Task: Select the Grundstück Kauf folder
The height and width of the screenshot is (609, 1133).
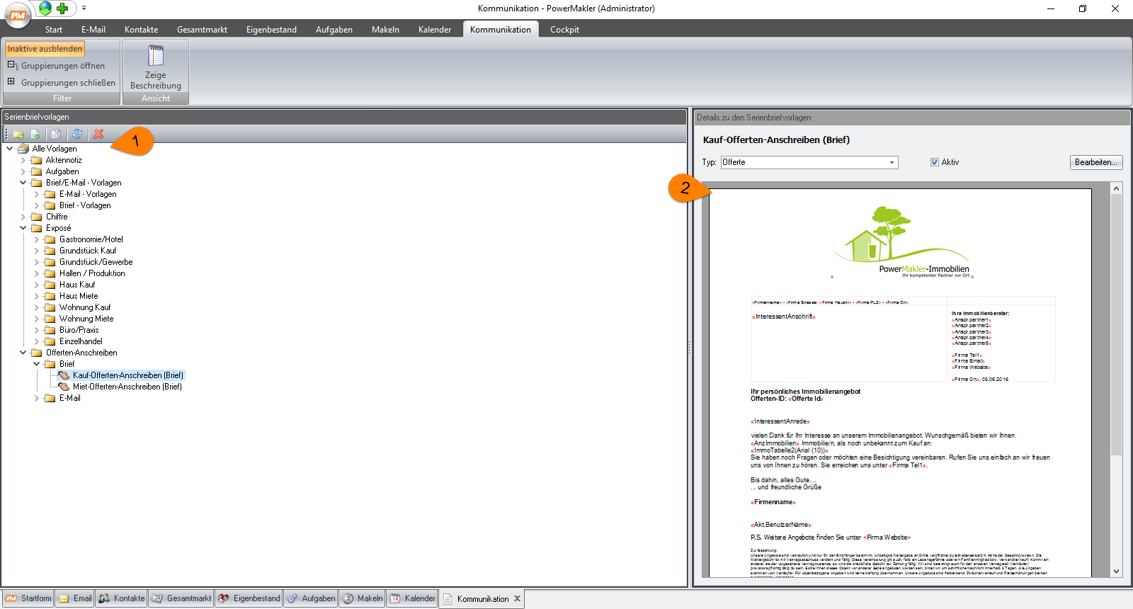Action: [x=88, y=251]
